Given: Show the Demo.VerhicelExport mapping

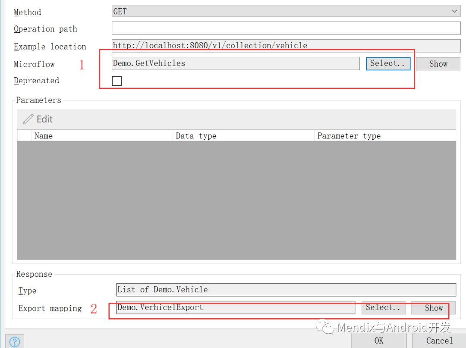Looking at the screenshot, I should [x=432, y=308].
